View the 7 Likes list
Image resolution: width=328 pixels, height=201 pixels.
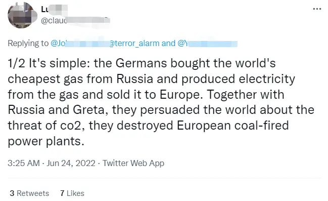[72, 193]
